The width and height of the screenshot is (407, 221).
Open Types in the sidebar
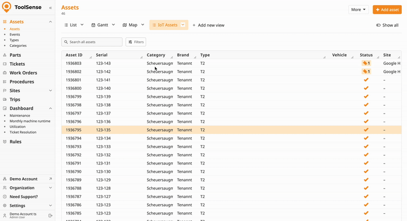pos(14,40)
